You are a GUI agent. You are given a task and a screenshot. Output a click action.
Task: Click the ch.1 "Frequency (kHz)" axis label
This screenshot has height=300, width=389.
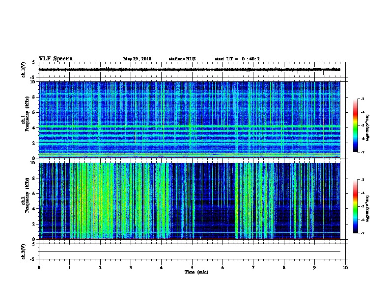(x=27, y=114)
